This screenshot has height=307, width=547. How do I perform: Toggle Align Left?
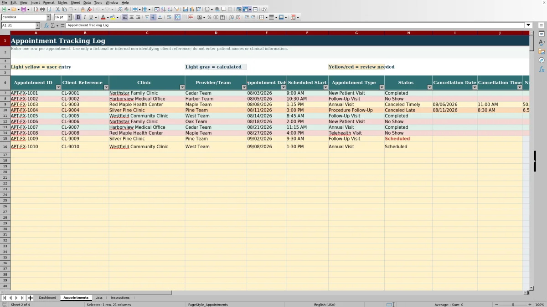coord(125,17)
